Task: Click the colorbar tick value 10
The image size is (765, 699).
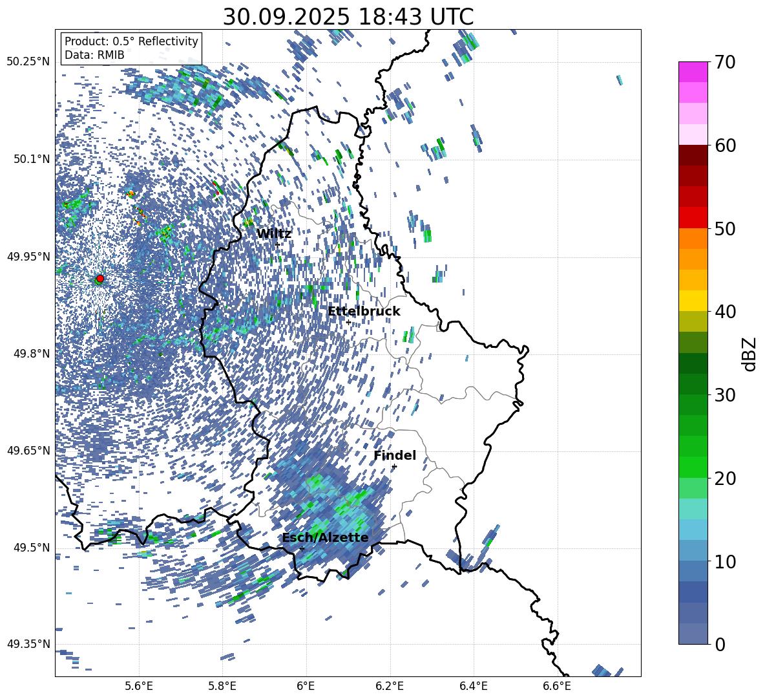Action: click(724, 561)
